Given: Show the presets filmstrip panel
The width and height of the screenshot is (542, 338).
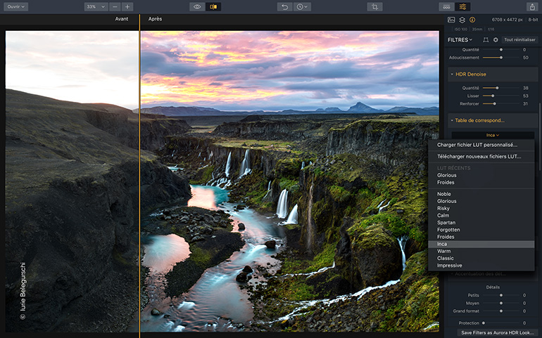Looking at the screenshot, I should [x=446, y=6].
